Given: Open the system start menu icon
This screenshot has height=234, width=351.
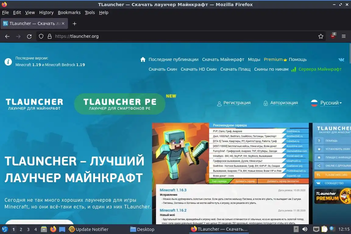Looking at the screenshot, I should (x=5, y=229).
